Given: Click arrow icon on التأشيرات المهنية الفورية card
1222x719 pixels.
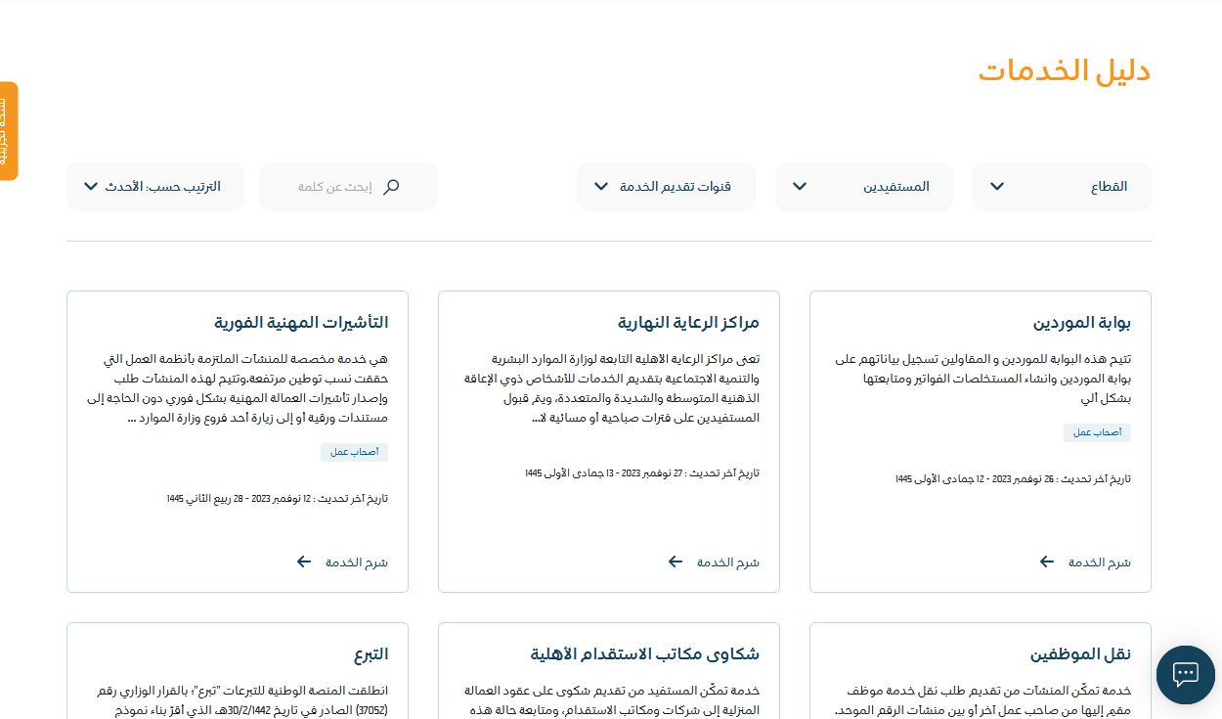Looking at the screenshot, I should (304, 562).
